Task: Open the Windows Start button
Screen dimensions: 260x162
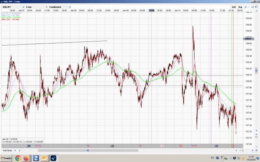Action: click(6, 158)
